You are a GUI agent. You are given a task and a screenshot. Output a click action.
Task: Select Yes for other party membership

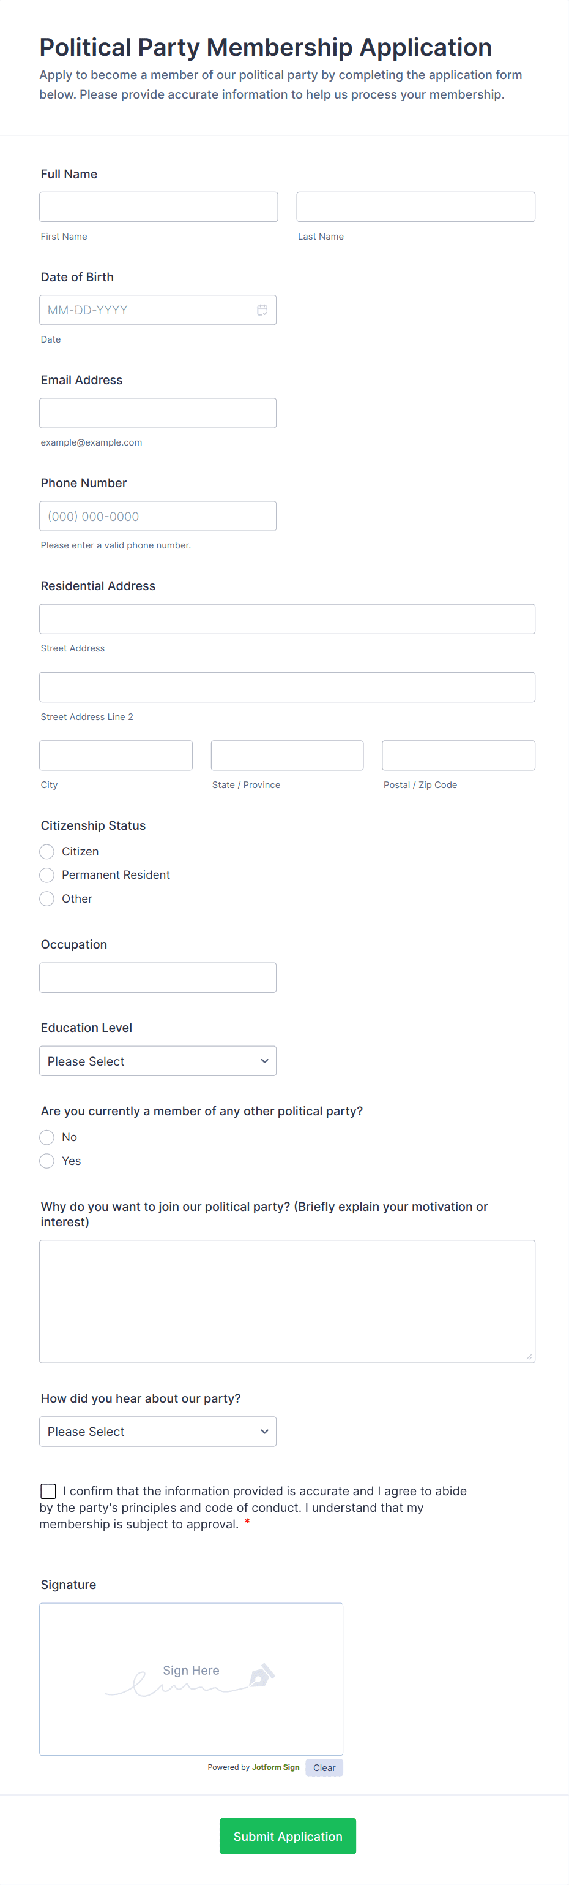pyautogui.click(x=46, y=1161)
